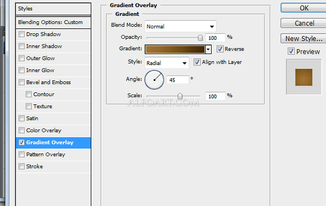Click the Scale percentage field
326x206 pixels.
pos(215,96)
